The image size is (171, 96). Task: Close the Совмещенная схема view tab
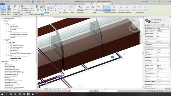tap(52, 17)
